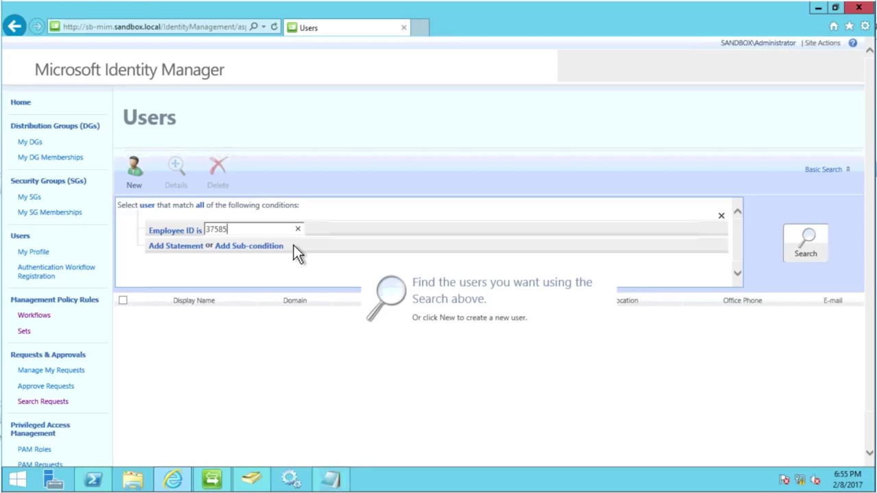Open File Explorer from the taskbar
877x493 pixels.
pyautogui.click(x=133, y=479)
